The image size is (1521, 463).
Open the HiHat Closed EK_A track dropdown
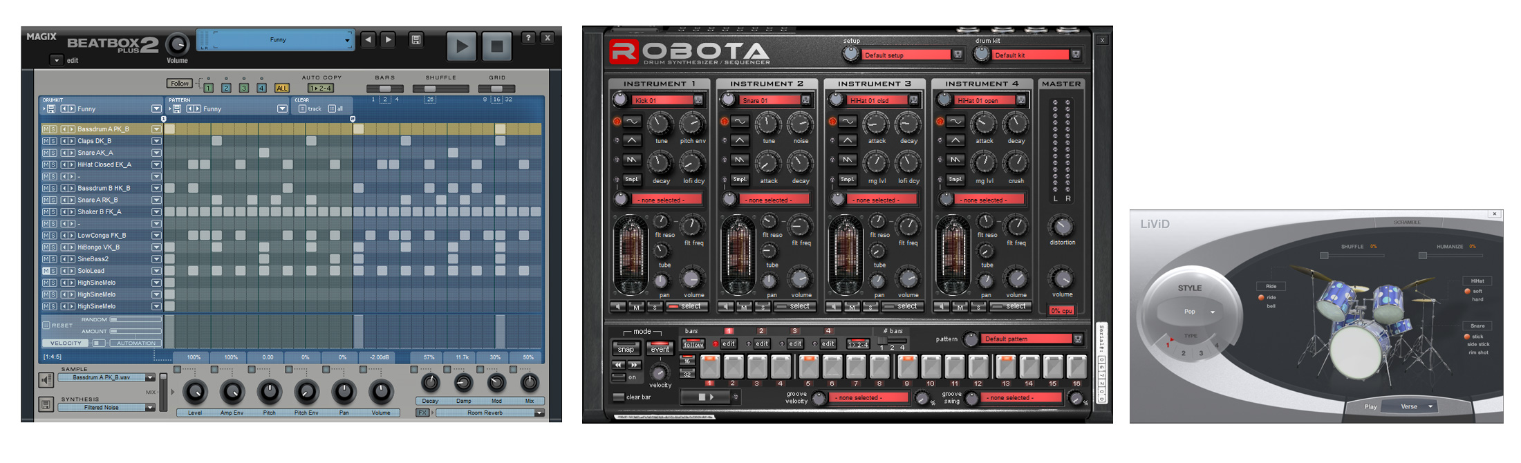pyautogui.click(x=156, y=164)
